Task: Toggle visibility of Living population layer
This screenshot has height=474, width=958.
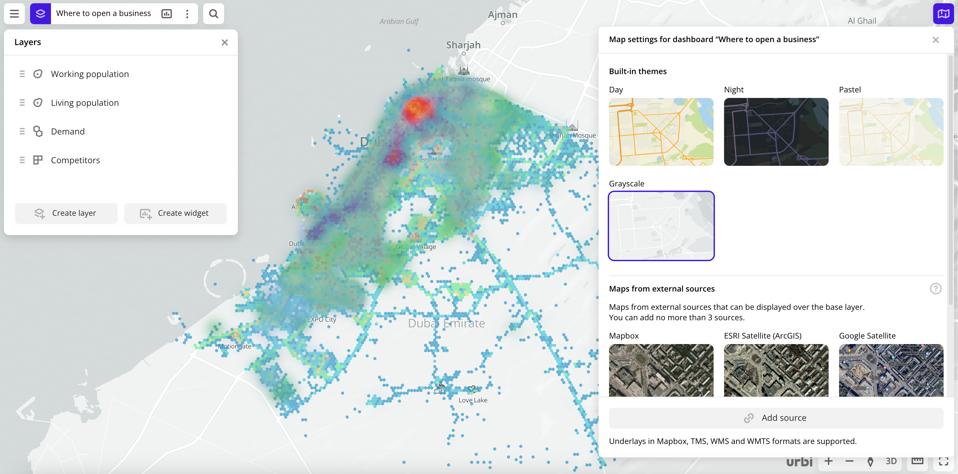Action: click(x=38, y=102)
